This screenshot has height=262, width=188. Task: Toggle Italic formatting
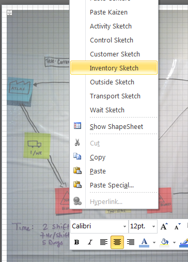pyautogui.click(x=90, y=242)
